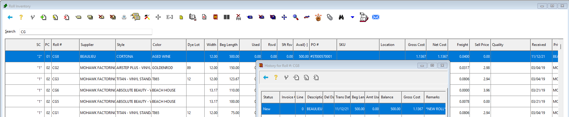Open attachments with the paperclip icon

coord(330,17)
